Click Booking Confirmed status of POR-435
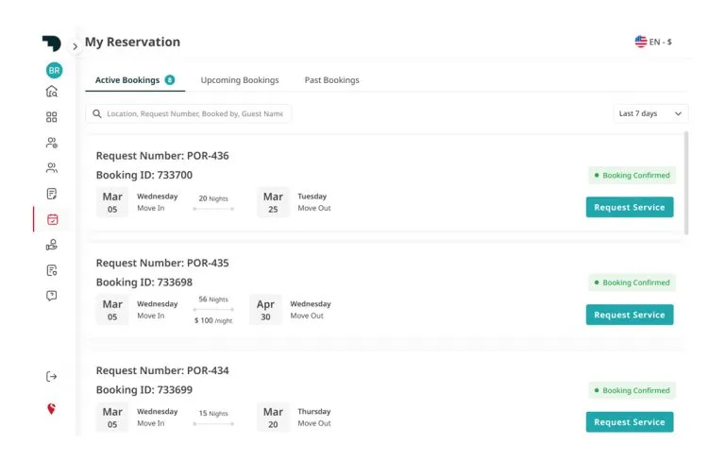 pos(632,282)
